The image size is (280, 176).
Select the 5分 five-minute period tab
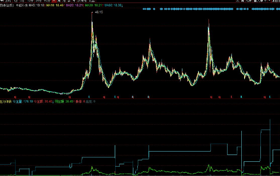pos(23,1)
